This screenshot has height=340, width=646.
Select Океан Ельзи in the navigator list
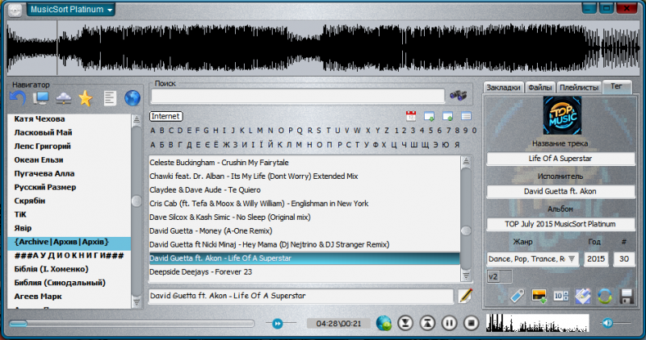[69, 160]
